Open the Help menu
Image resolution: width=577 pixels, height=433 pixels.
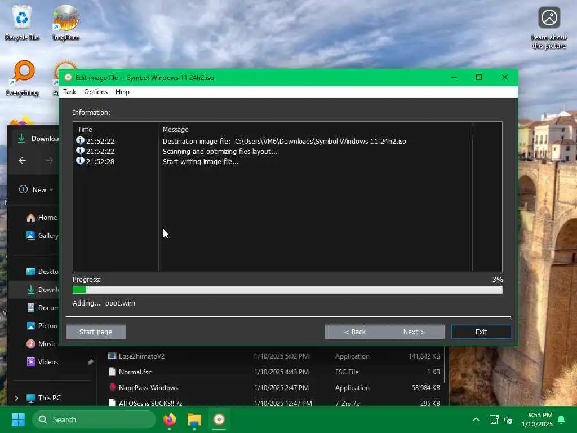coord(122,92)
